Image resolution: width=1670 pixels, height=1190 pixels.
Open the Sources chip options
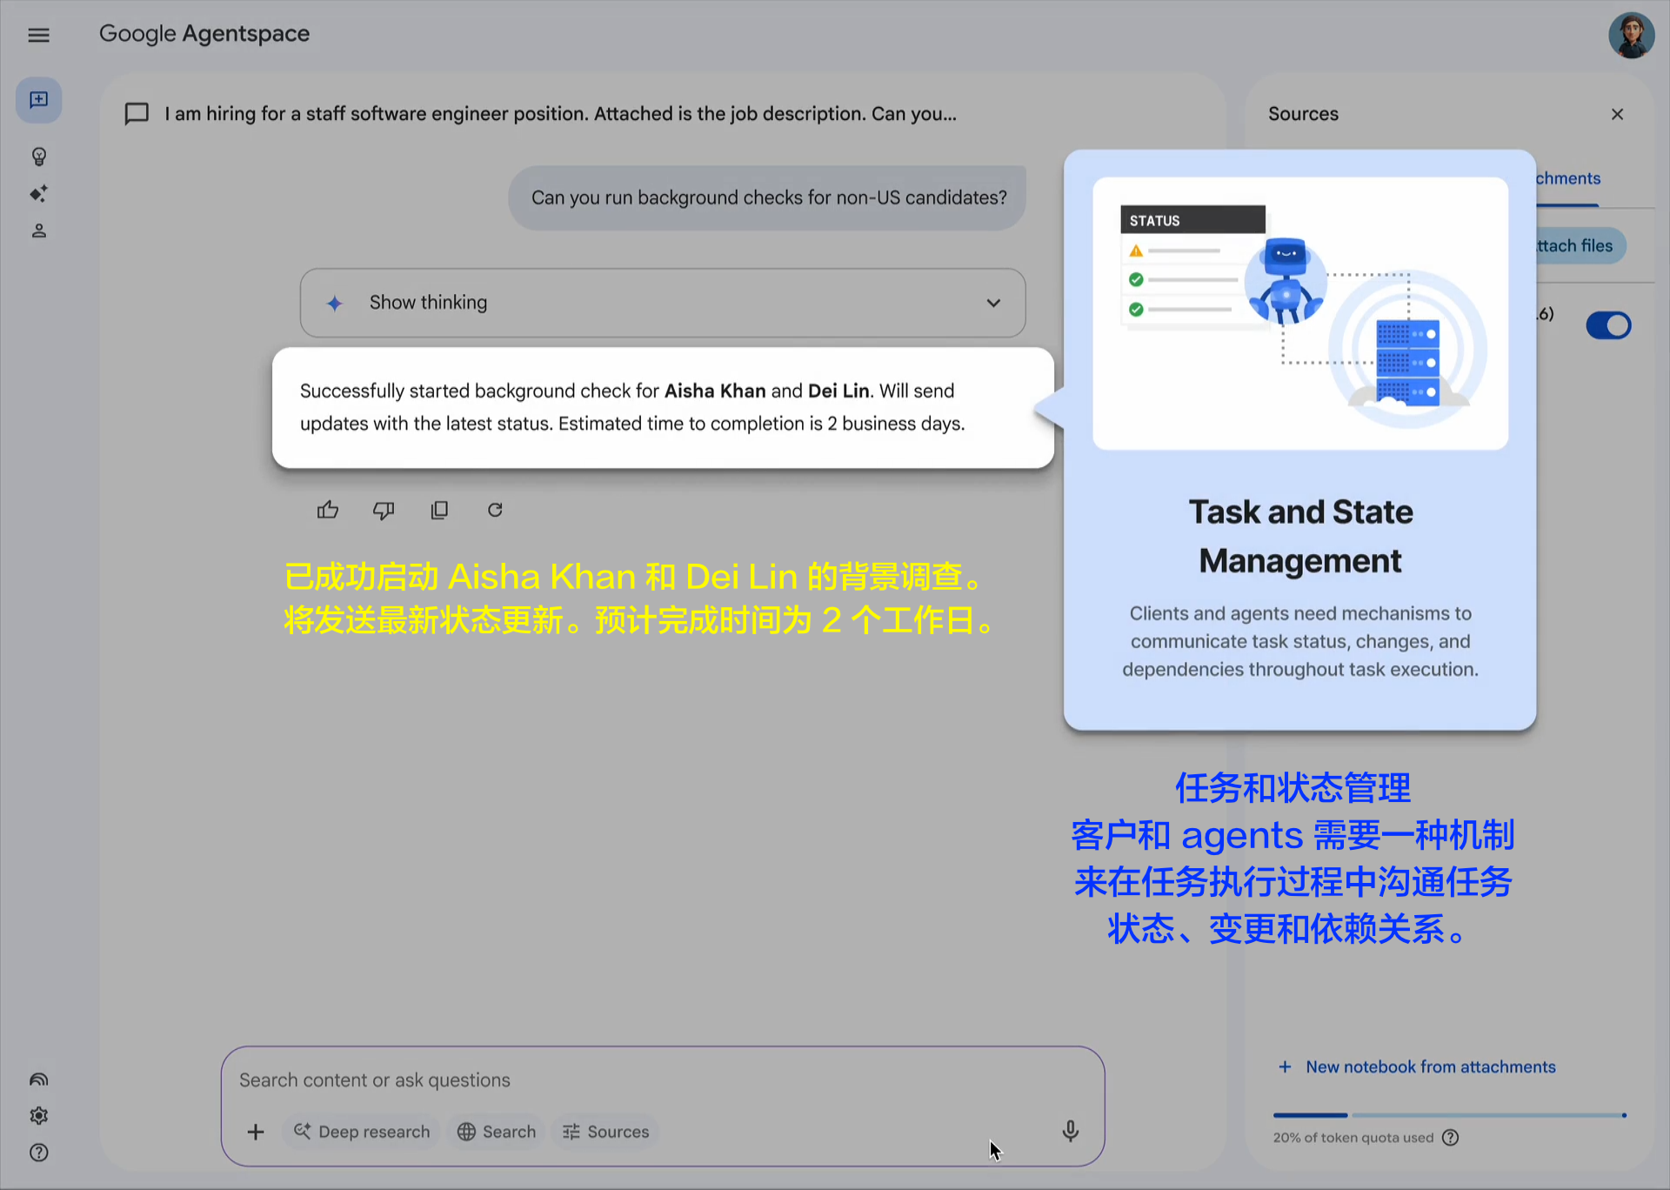606,1132
